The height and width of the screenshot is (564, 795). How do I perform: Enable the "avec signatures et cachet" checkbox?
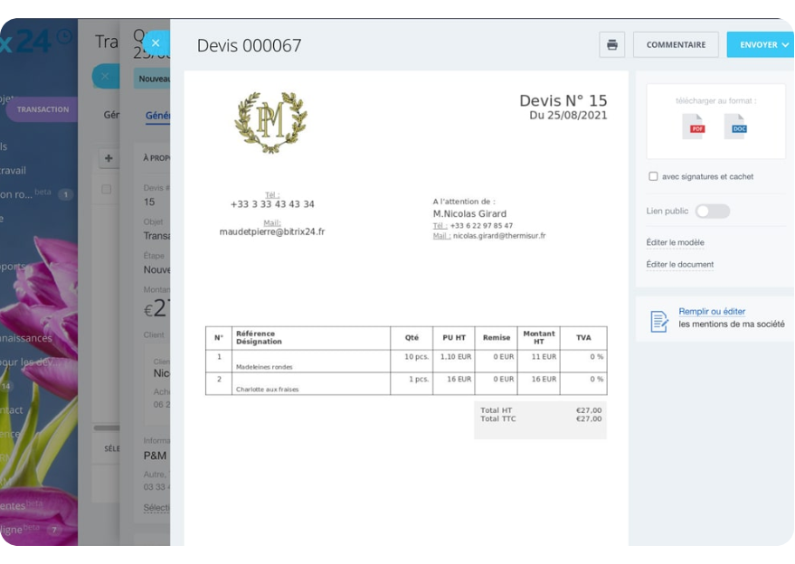(653, 176)
